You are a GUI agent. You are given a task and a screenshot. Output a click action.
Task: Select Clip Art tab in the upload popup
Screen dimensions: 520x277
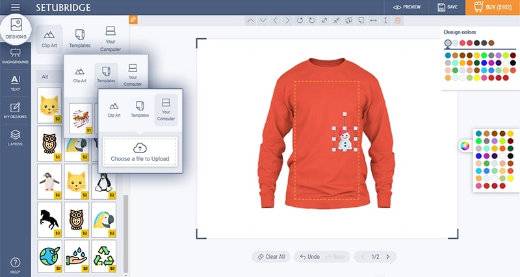(114, 110)
